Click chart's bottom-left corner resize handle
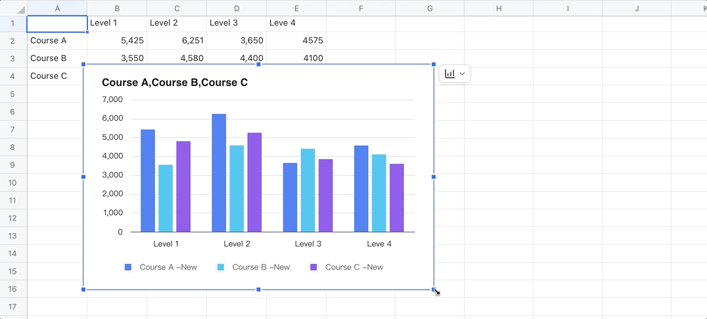Screen dimensions: 707x319 pyautogui.click(x=83, y=289)
